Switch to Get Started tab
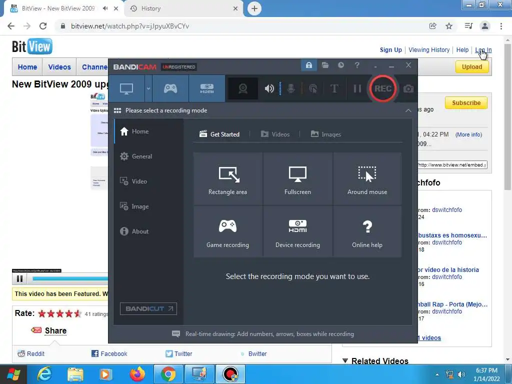Image resolution: width=512 pixels, height=384 pixels. pyautogui.click(x=219, y=134)
